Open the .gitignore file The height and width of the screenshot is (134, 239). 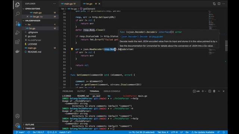pyautogui.click(x=33, y=32)
